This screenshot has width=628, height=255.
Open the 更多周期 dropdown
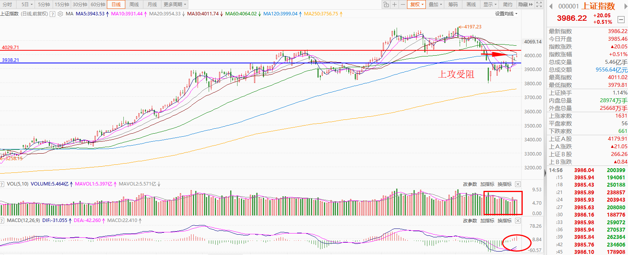pyautogui.click(x=175, y=5)
